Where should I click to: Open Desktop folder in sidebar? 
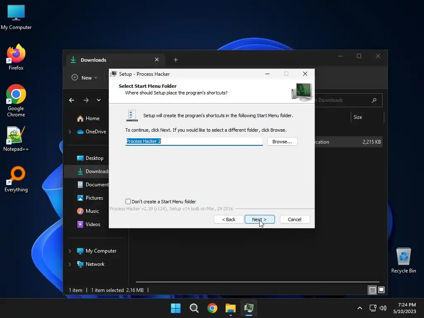pyautogui.click(x=90, y=158)
